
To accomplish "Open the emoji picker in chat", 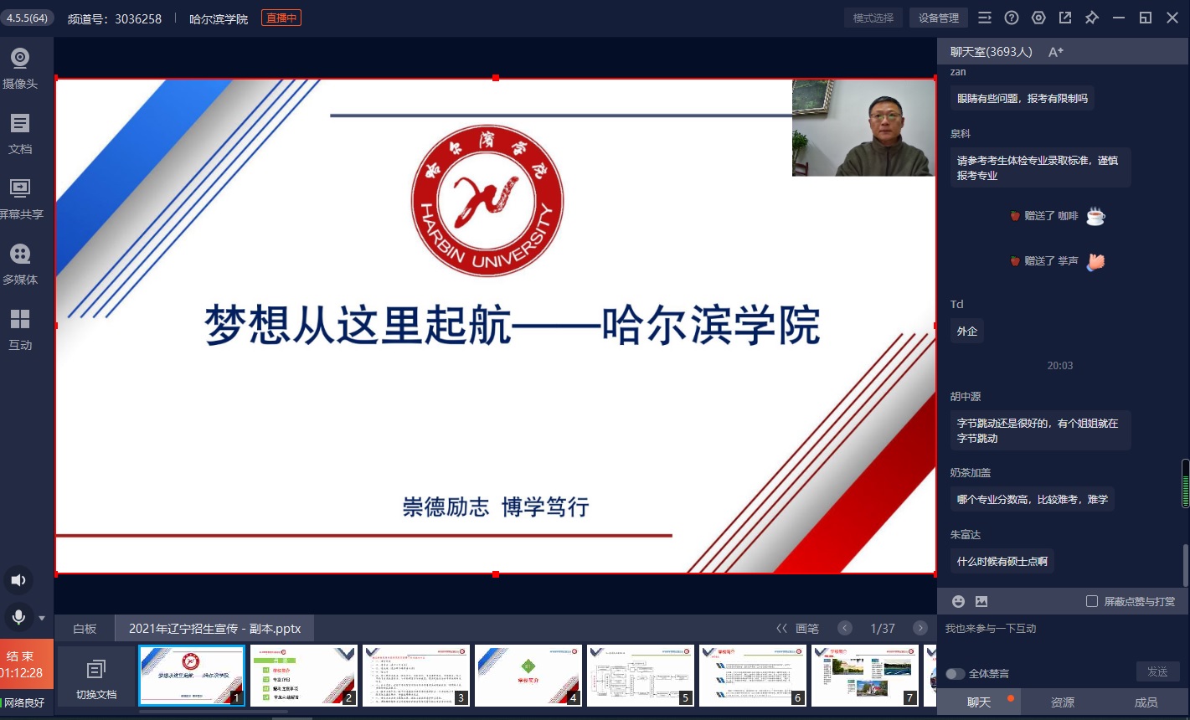I will point(959,601).
